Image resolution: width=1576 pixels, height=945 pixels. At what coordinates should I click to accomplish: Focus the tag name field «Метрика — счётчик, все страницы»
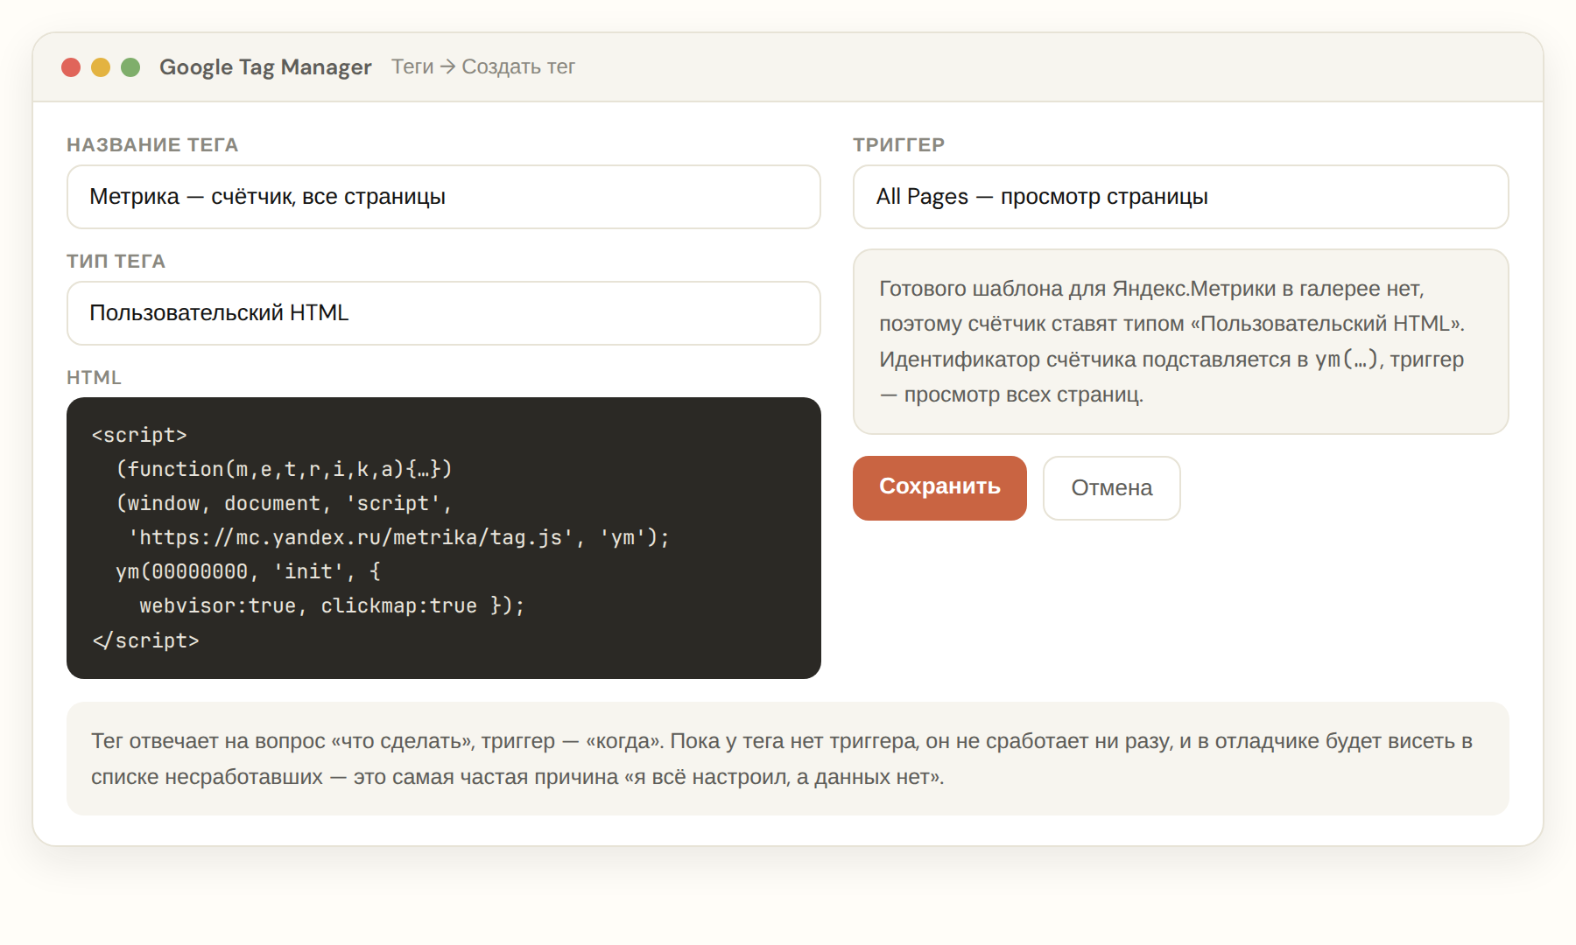443,197
